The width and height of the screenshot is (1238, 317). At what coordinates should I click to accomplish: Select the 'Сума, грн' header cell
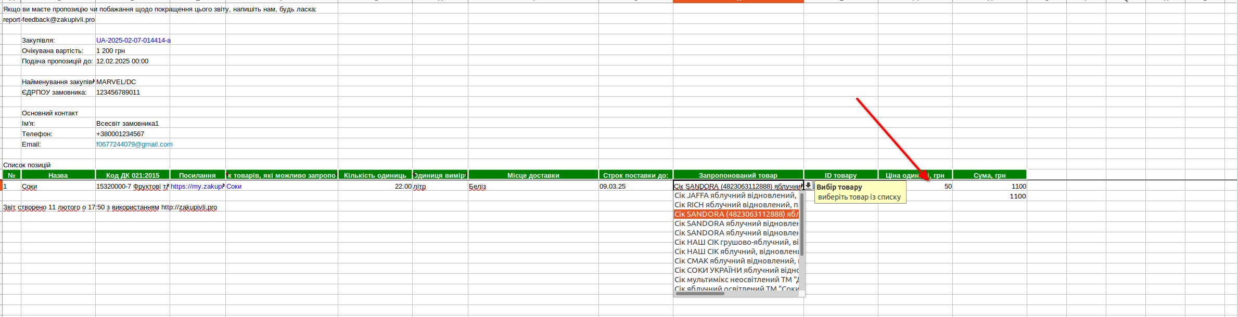point(989,175)
